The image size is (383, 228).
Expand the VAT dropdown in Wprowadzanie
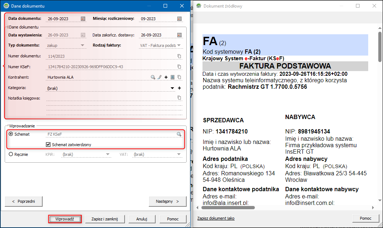179,154
